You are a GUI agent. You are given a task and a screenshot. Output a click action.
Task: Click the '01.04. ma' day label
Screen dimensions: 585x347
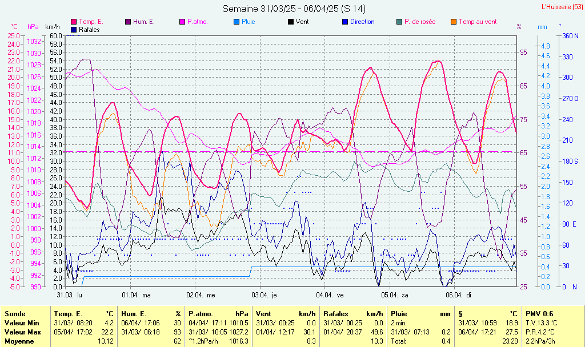(136, 295)
